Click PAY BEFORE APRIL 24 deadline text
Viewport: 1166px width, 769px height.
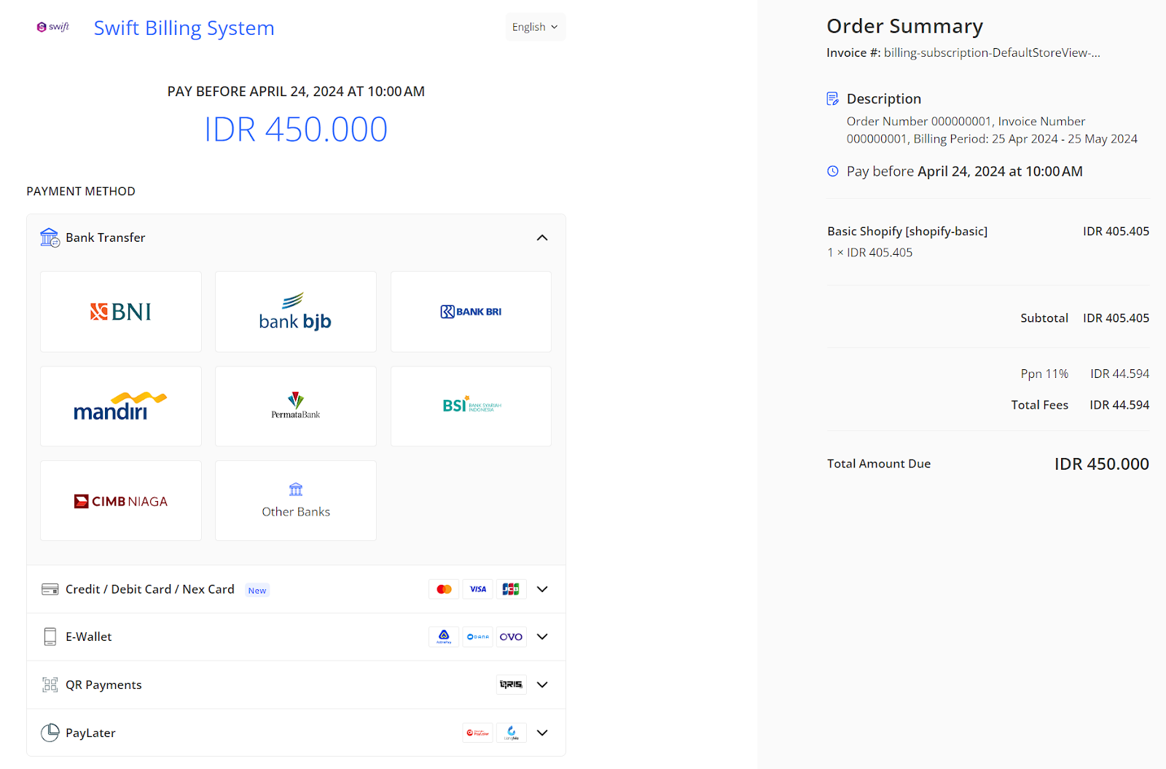point(296,92)
